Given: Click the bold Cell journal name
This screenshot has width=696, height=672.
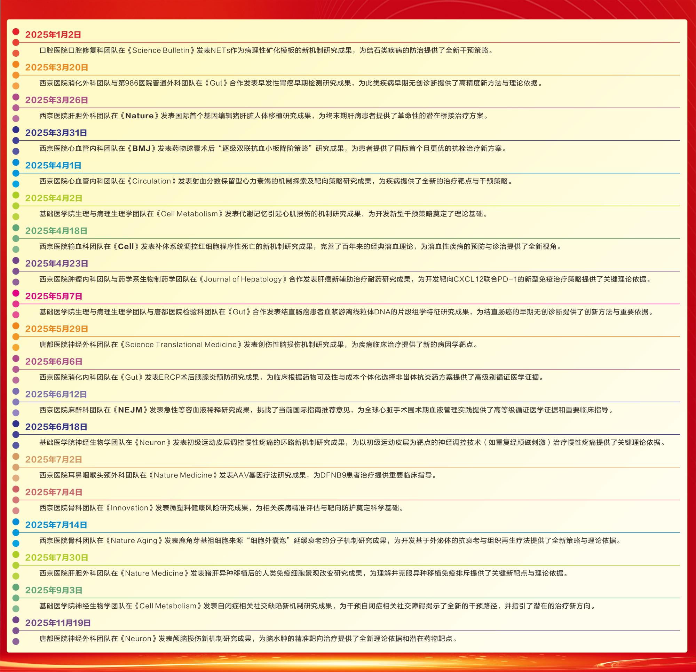Looking at the screenshot, I should point(126,246).
